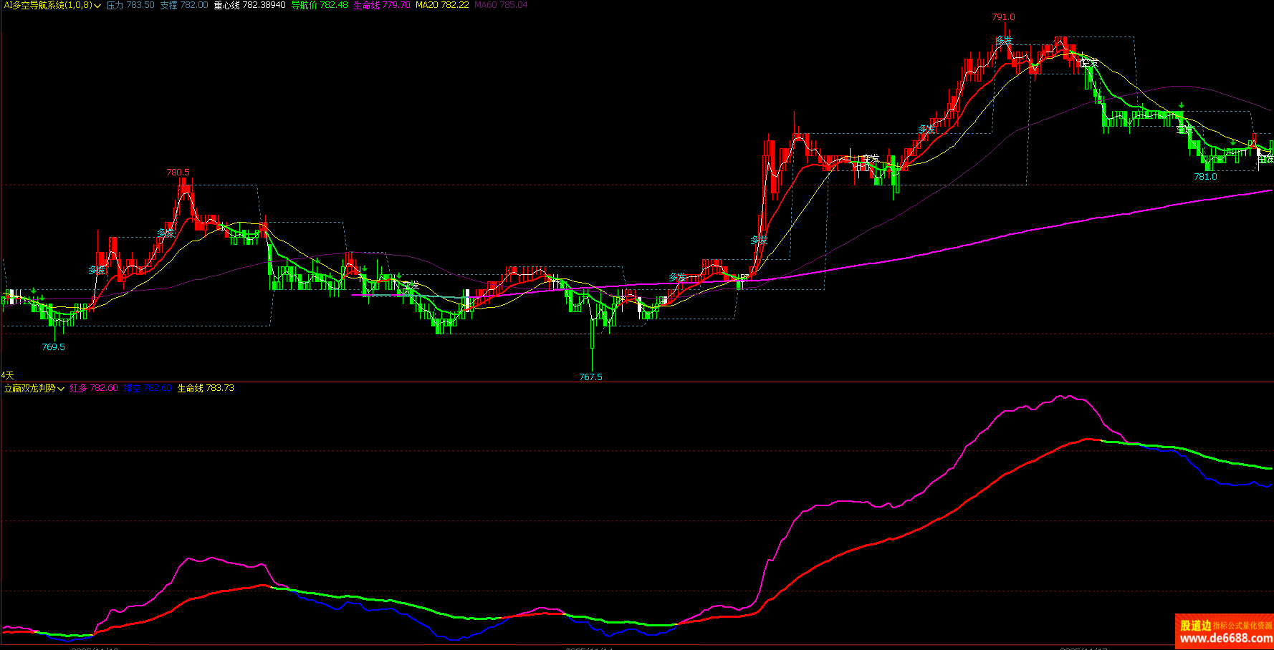Select the 导航价 782.48 green label
Viewport: 1274px width, 650px height.
319,5
